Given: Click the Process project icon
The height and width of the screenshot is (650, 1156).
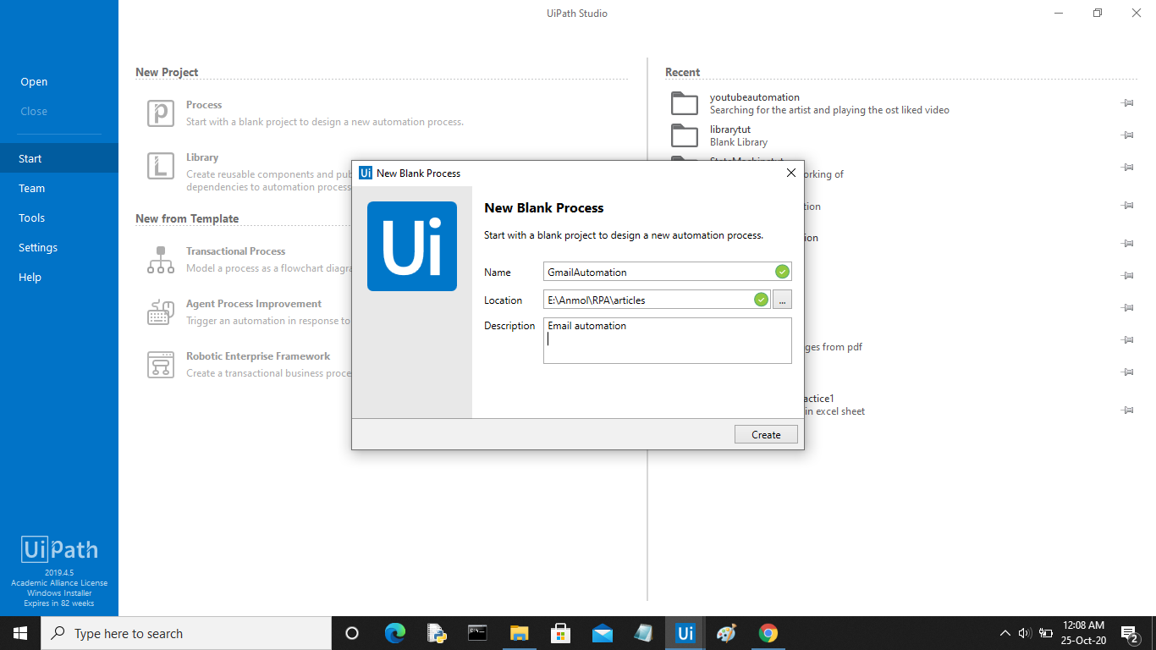Looking at the screenshot, I should pyautogui.click(x=161, y=113).
